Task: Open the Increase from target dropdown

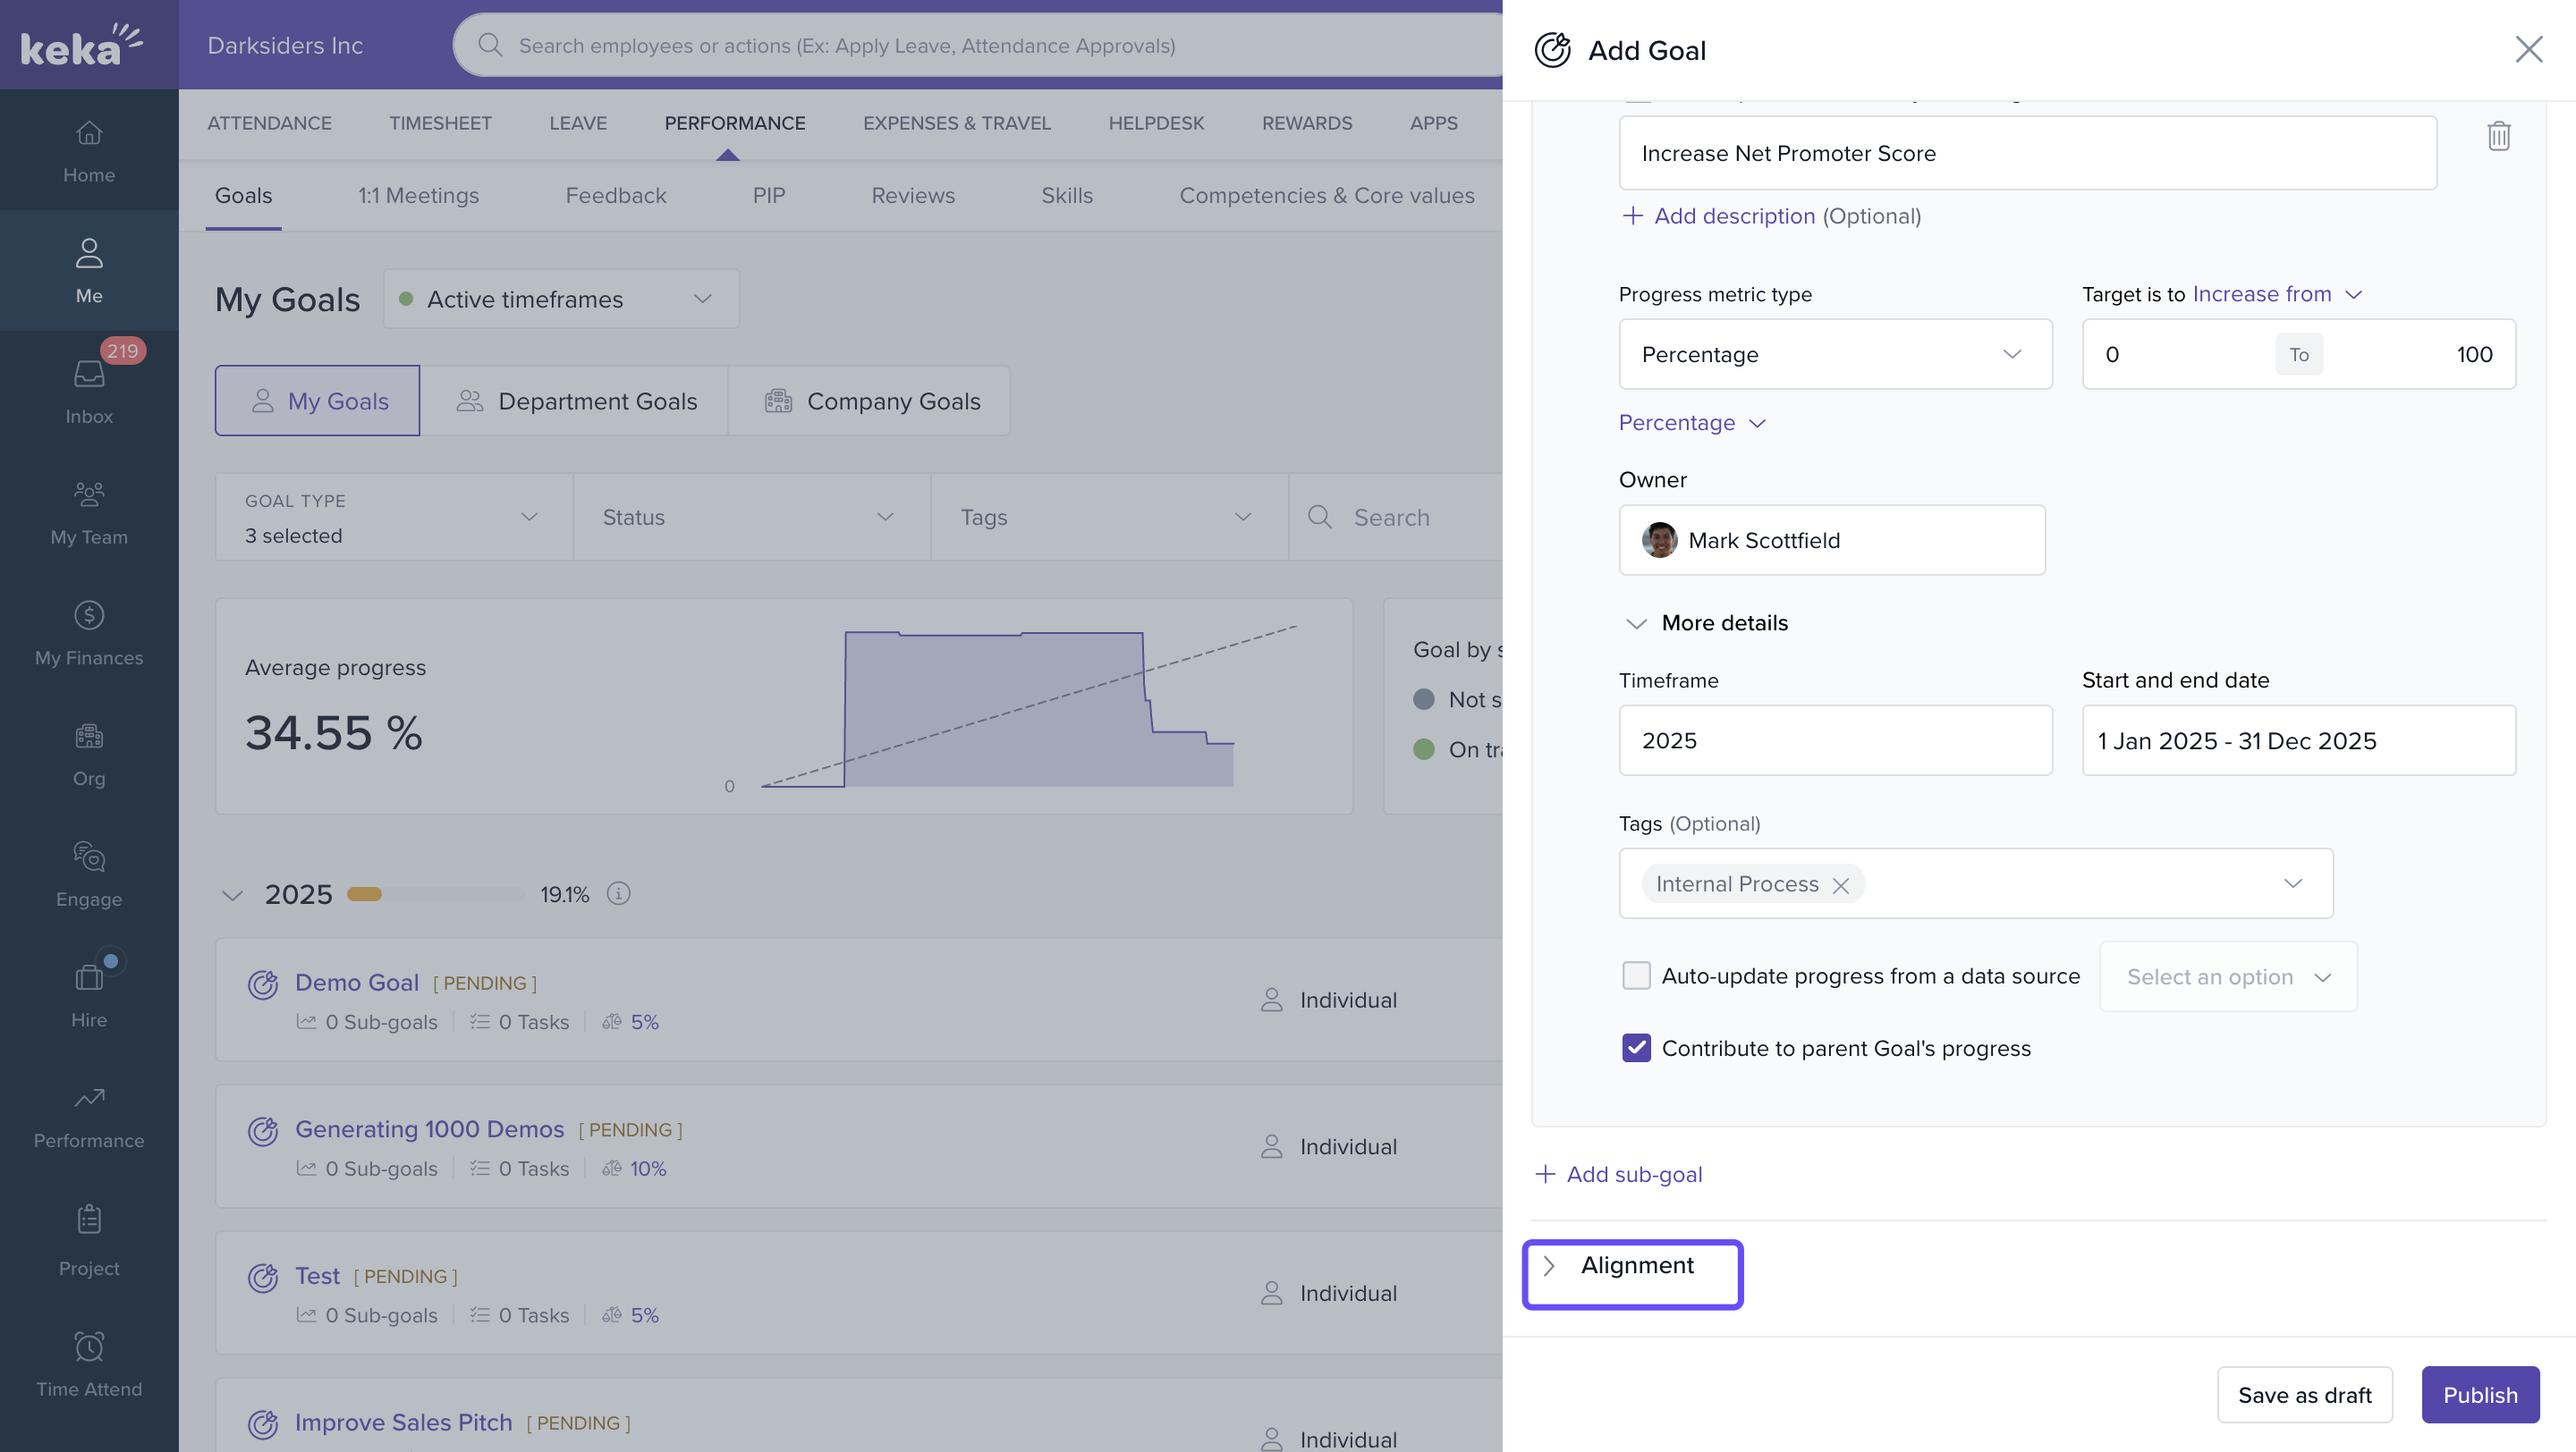Action: pos(2276,294)
